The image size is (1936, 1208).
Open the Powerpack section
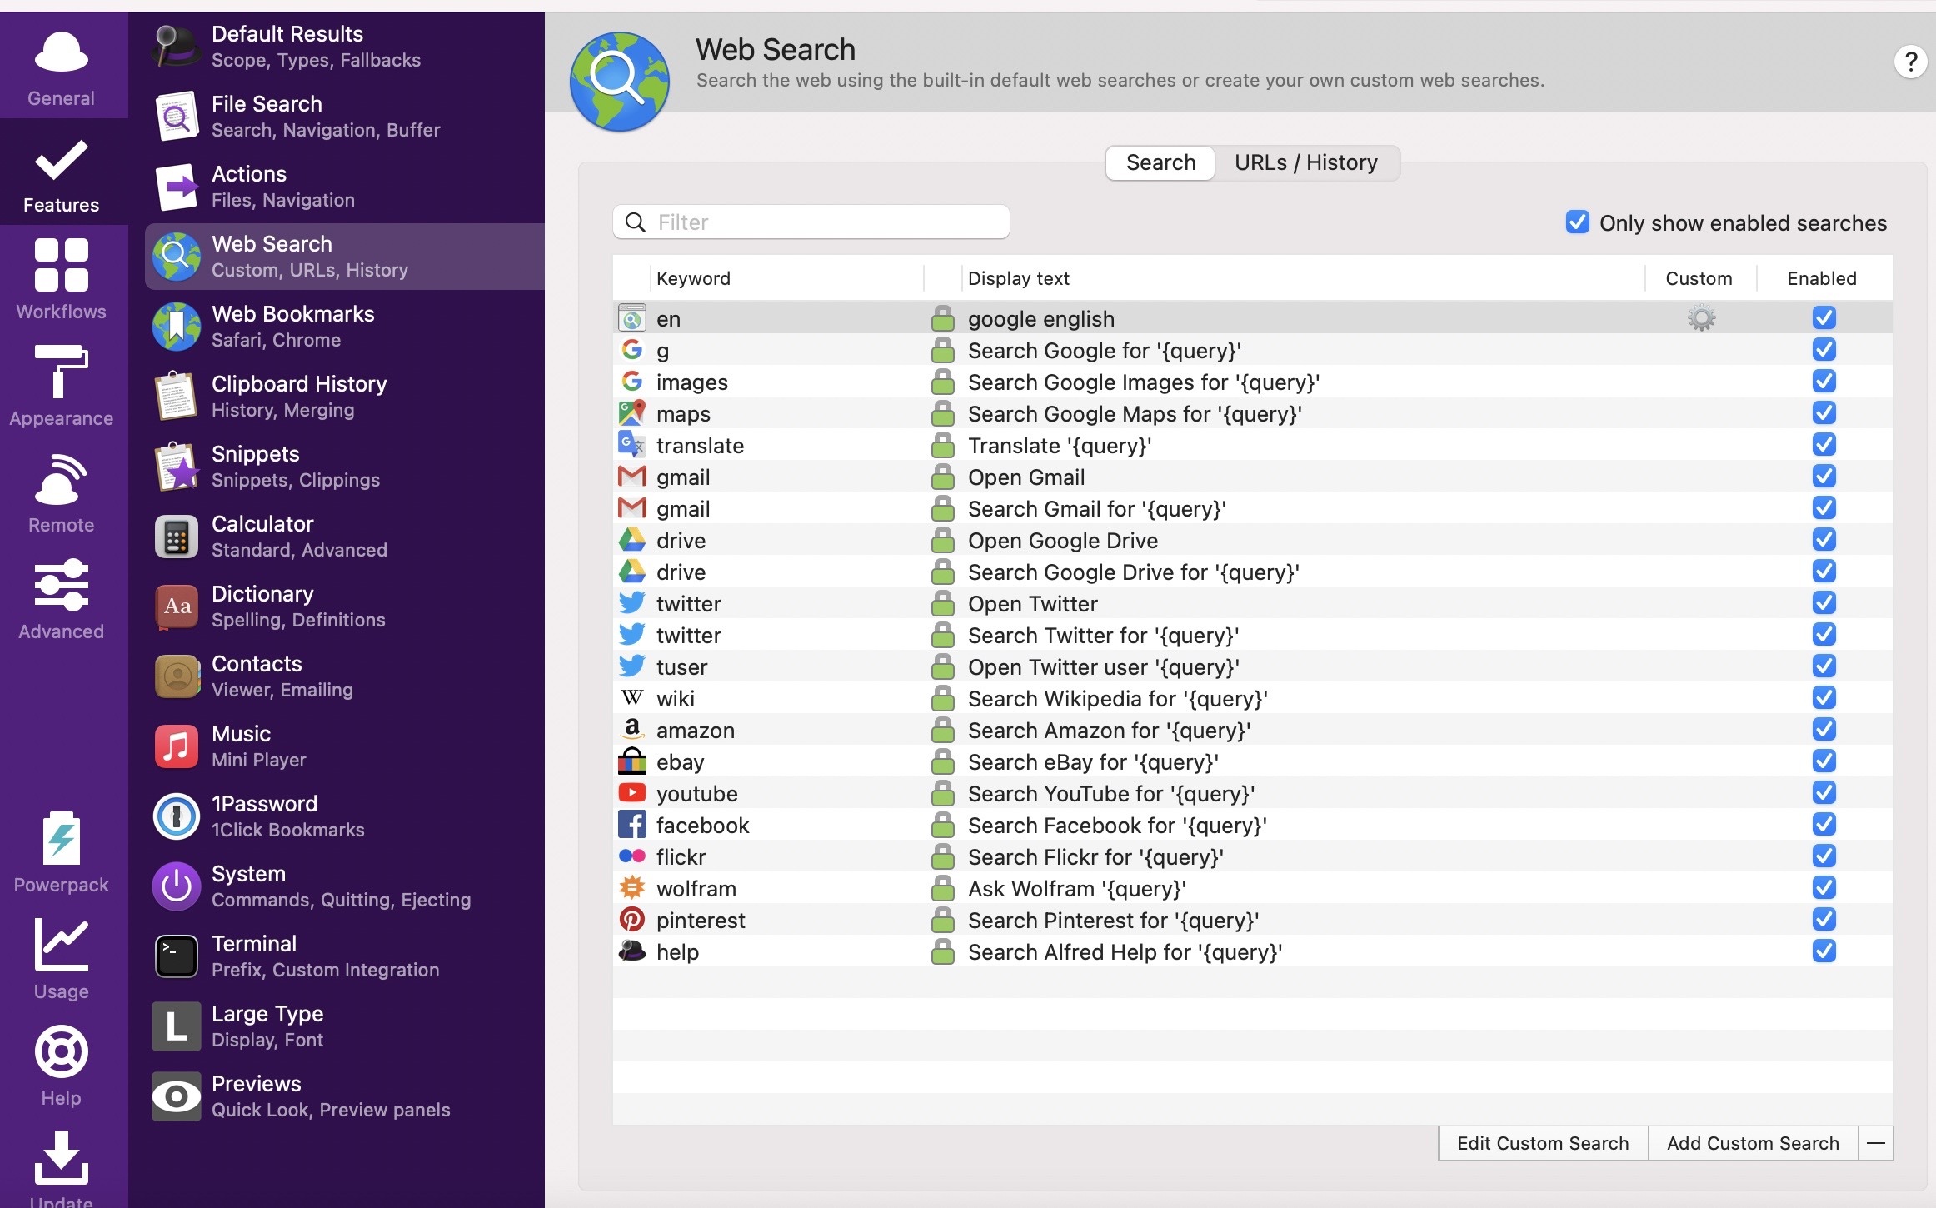tap(61, 851)
